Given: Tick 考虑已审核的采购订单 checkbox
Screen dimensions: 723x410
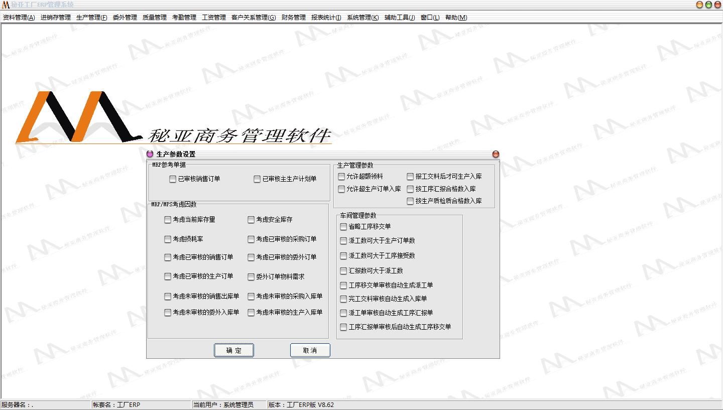Looking at the screenshot, I should point(251,239).
